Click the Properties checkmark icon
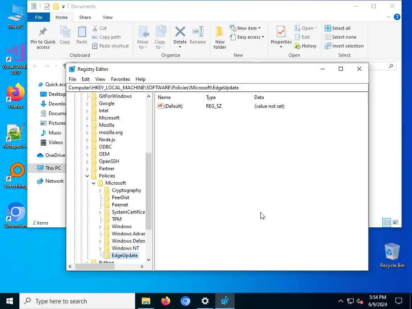Image resolution: width=412 pixels, height=309 pixels. point(281,32)
